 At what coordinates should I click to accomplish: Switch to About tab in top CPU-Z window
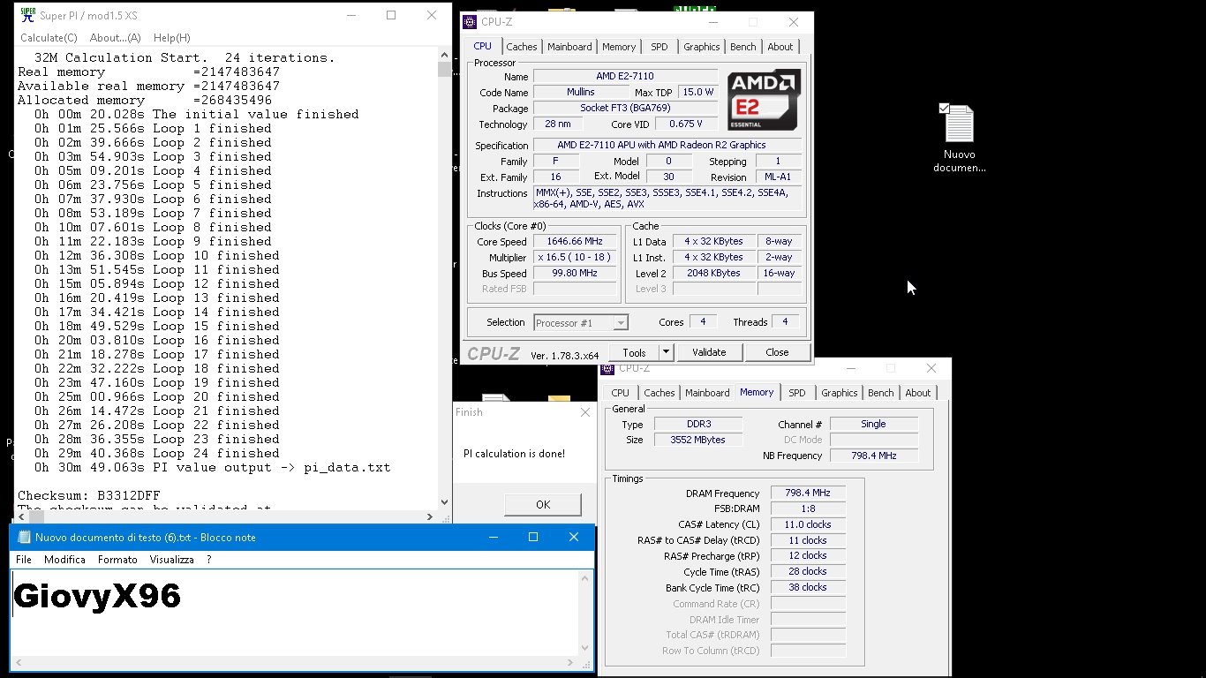[x=780, y=47]
